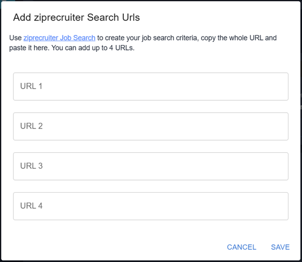Select the URL 3 field
Image resolution: width=302 pixels, height=262 pixels.
pos(150,166)
